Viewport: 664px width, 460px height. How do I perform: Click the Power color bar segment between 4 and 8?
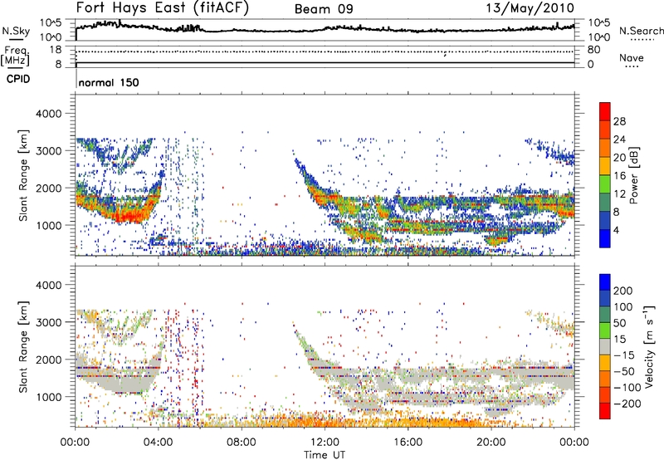click(x=605, y=220)
